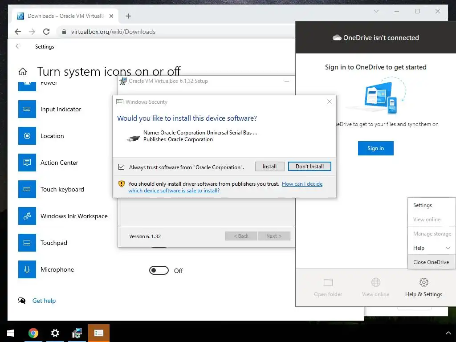456x342 pixels.
Task: Open the Get help link
Action: [x=44, y=301]
